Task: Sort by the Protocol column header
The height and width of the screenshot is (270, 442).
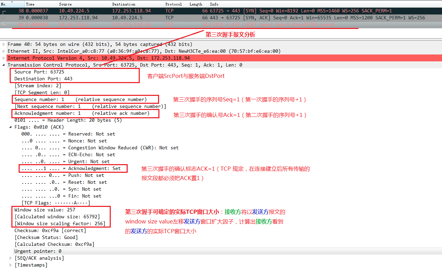Action: 174,4
